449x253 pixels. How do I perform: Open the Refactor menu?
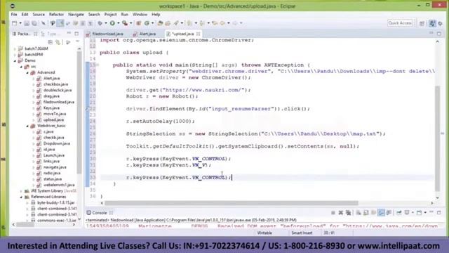pyautogui.click(x=56, y=14)
